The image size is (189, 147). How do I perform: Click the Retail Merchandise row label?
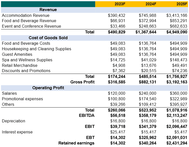20,65
